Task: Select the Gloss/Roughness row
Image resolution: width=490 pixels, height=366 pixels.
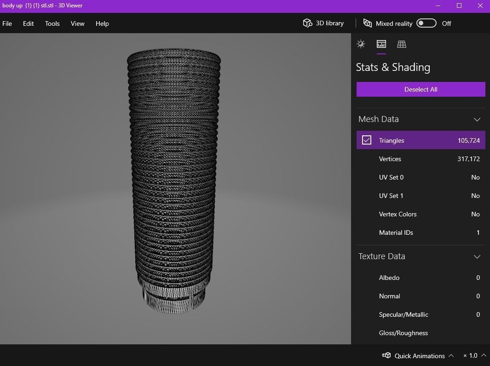Action: coord(421,333)
